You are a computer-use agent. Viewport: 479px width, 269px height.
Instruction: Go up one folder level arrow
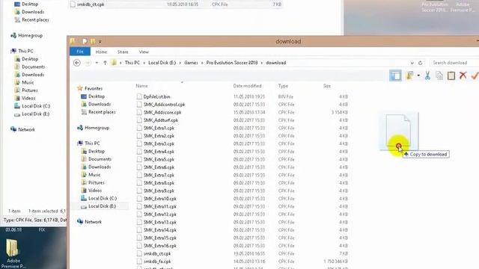(105, 63)
